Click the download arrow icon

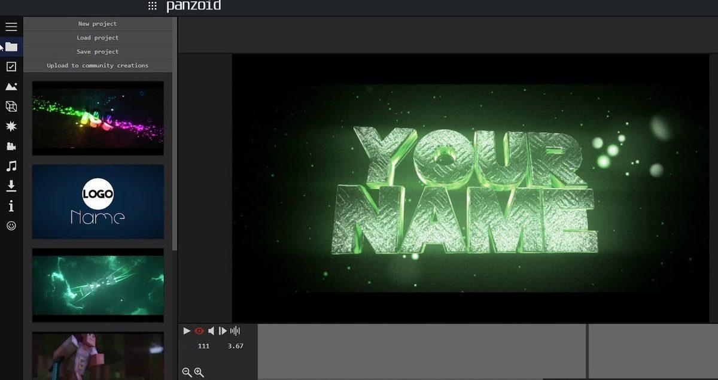pyautogui.click(x=11, y=186)
